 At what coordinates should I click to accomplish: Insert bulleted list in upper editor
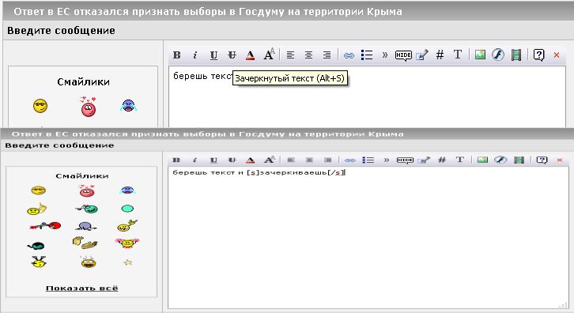click(367, 55)
